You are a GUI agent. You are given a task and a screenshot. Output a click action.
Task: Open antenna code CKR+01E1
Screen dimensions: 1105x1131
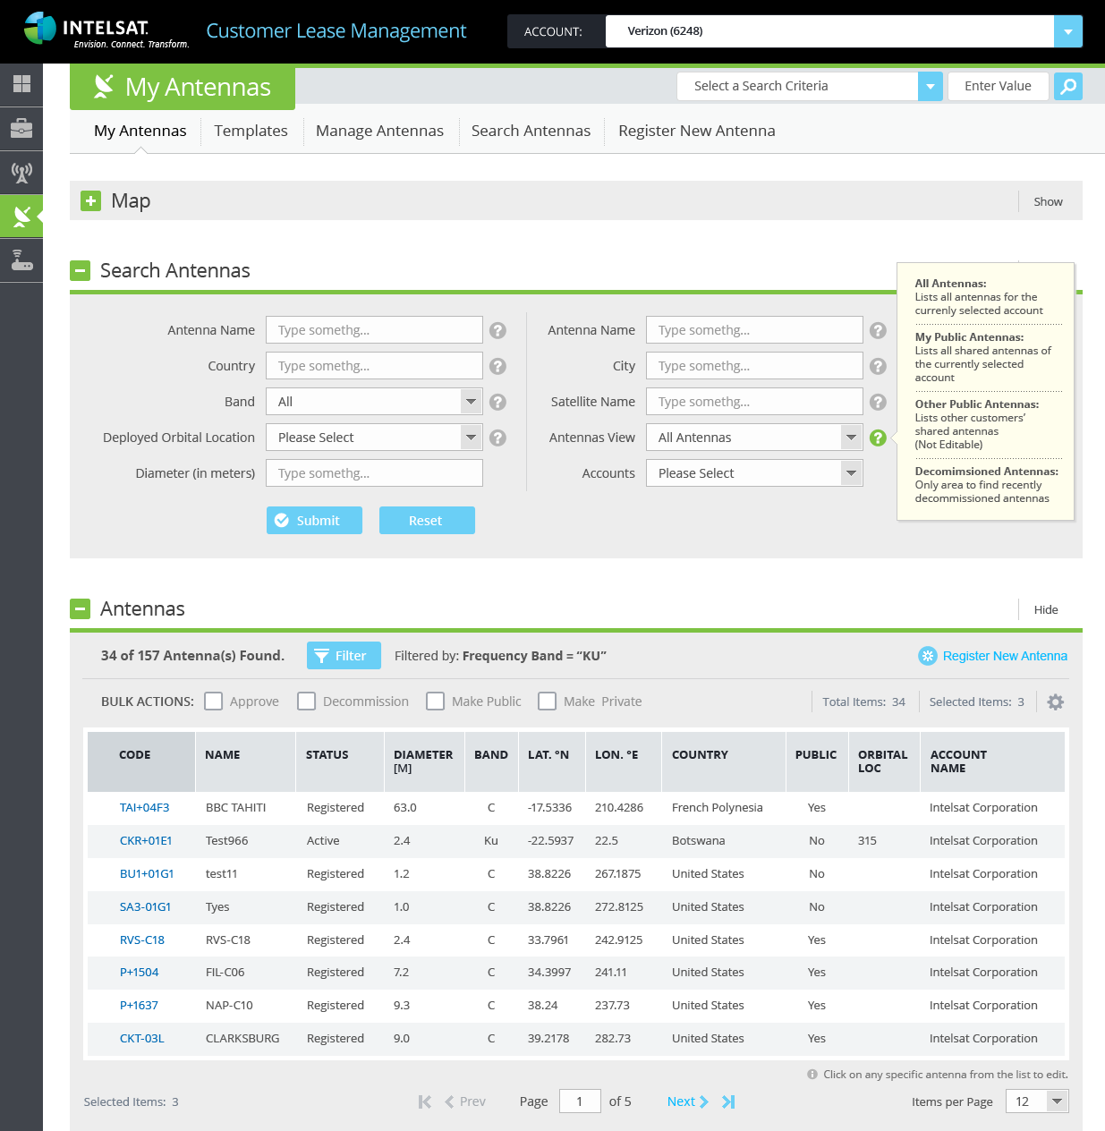[146, 840]
